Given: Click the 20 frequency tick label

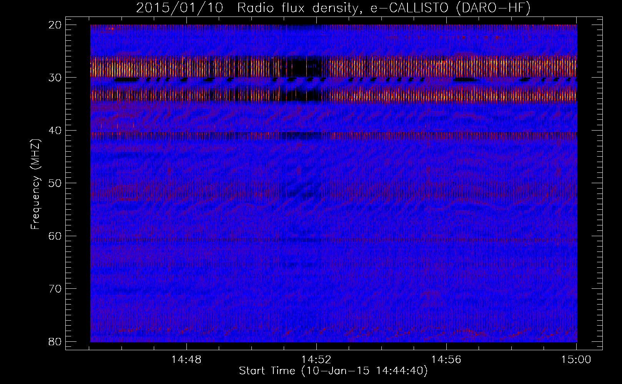Looking at the screenshot, I should coord(55,25).
